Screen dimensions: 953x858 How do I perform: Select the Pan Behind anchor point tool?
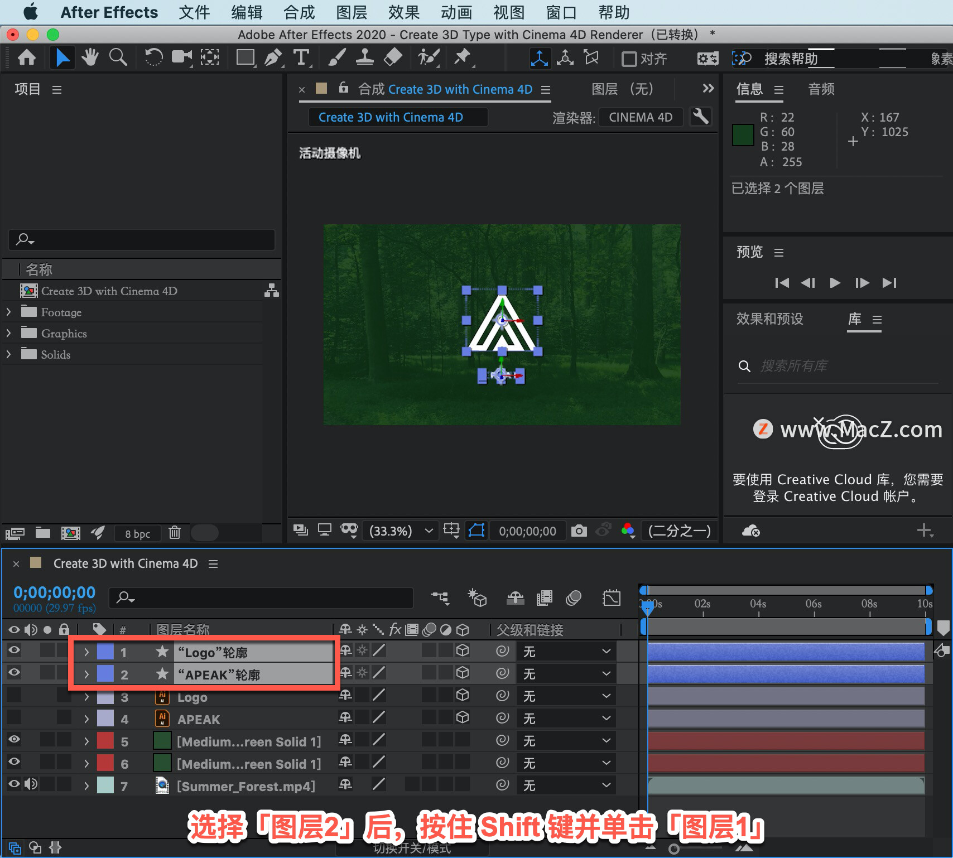pos(210,57)
